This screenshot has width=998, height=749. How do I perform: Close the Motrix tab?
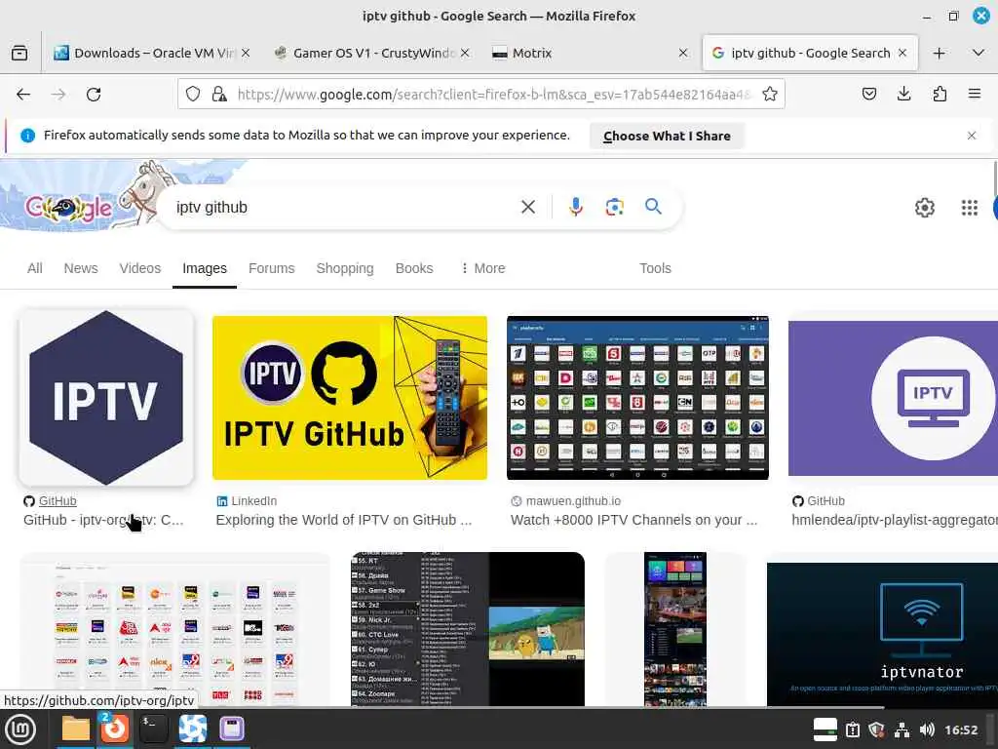coord(683,53)
